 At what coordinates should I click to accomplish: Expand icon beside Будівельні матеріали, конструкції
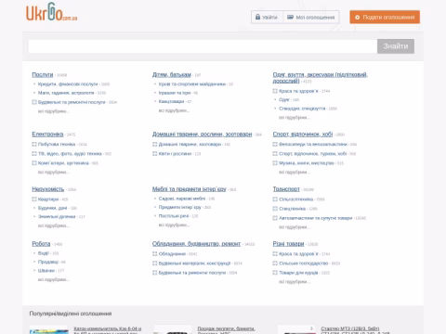click(154, 263)
